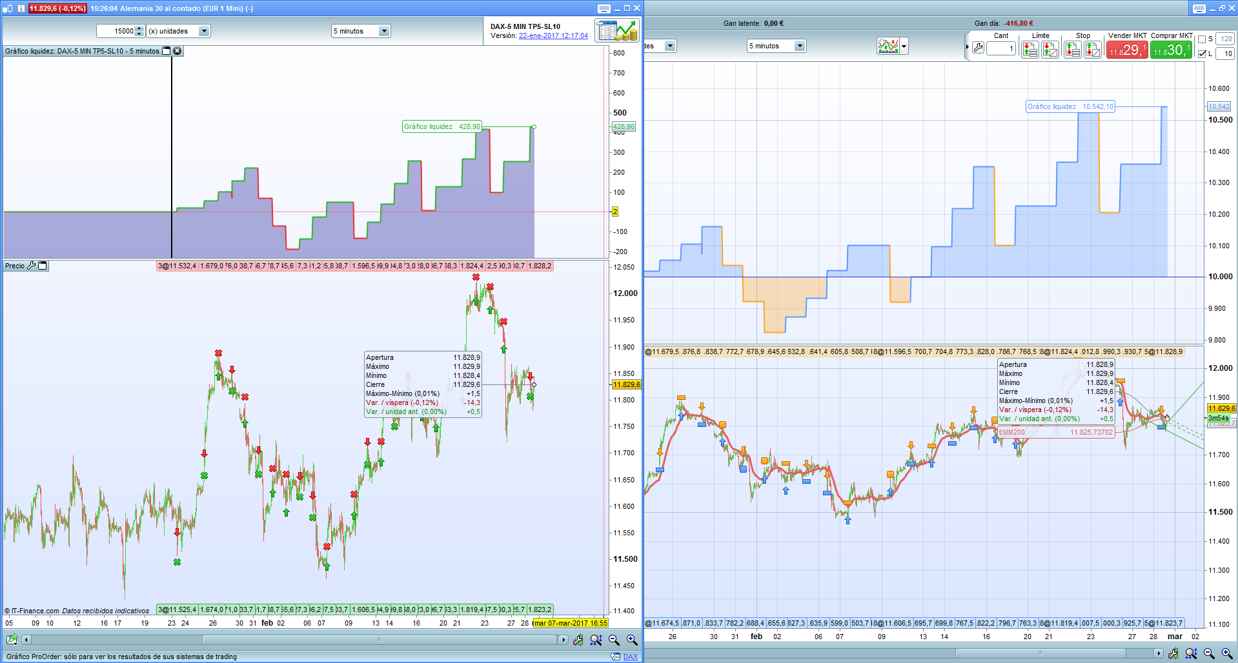Click the right chart drawing-tools icon near zoom

[1173, 653]
